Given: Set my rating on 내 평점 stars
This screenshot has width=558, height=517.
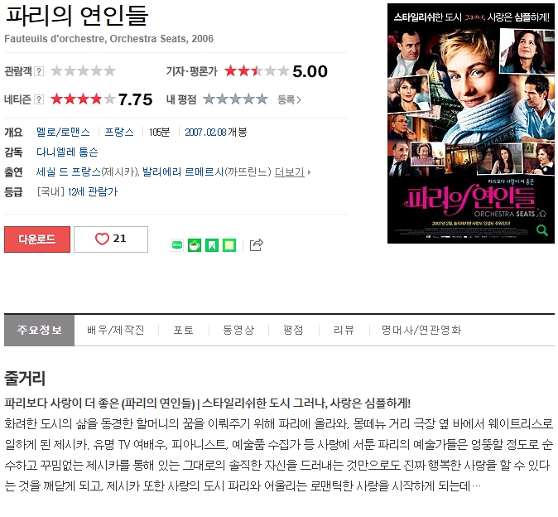Looking at the screenshot, I should coord(235,99).
